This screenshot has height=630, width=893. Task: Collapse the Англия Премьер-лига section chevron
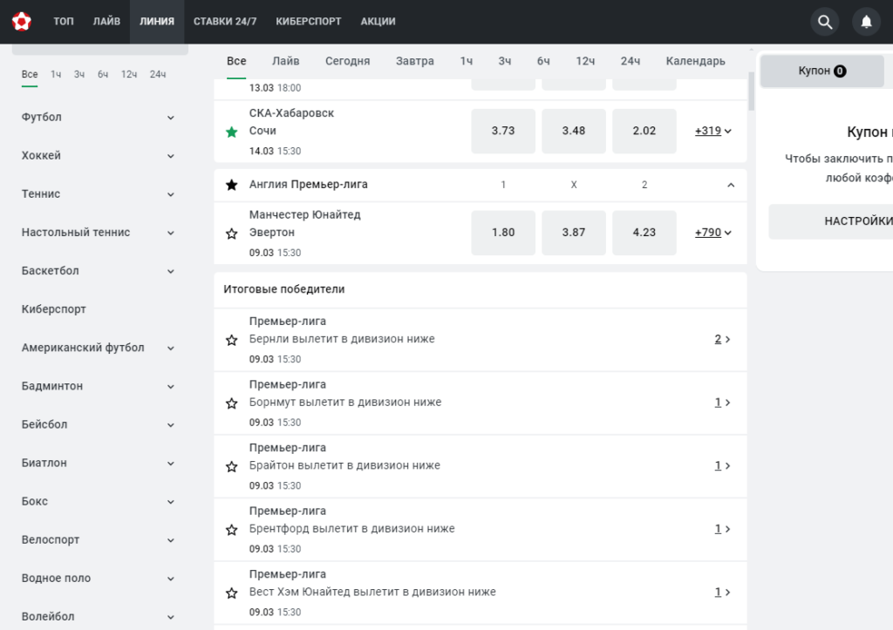pos(731,185)
